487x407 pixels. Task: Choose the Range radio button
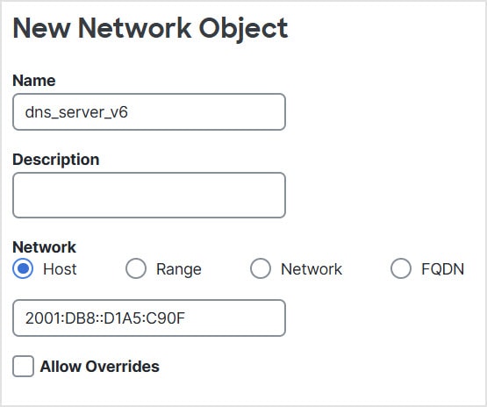(x=136, y=268)
